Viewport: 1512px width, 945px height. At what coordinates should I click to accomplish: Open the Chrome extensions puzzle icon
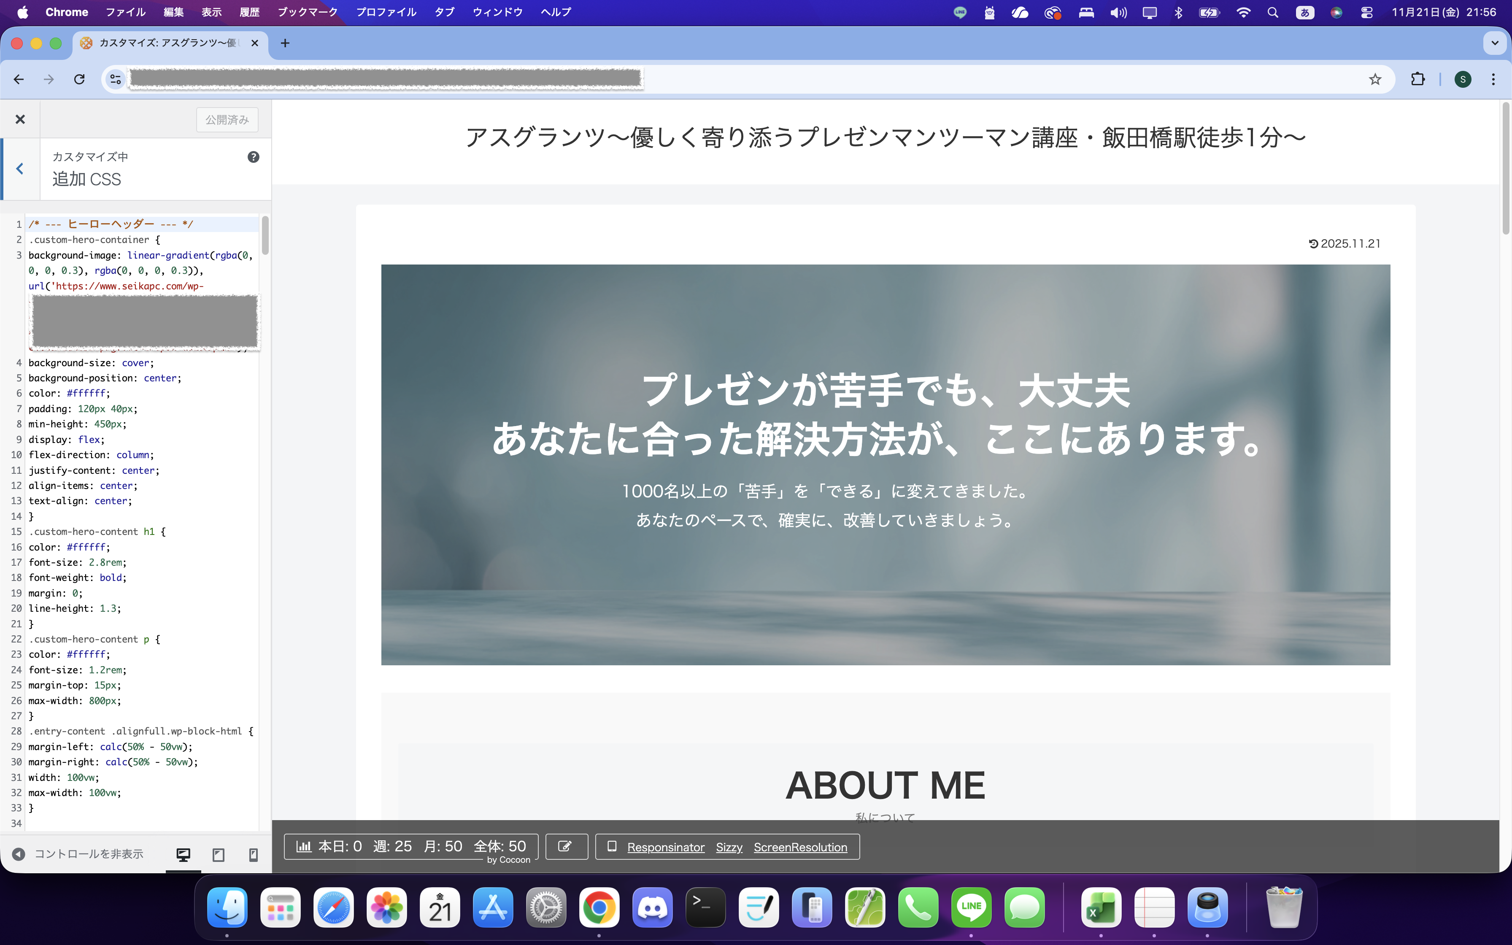coord(1417,79)
